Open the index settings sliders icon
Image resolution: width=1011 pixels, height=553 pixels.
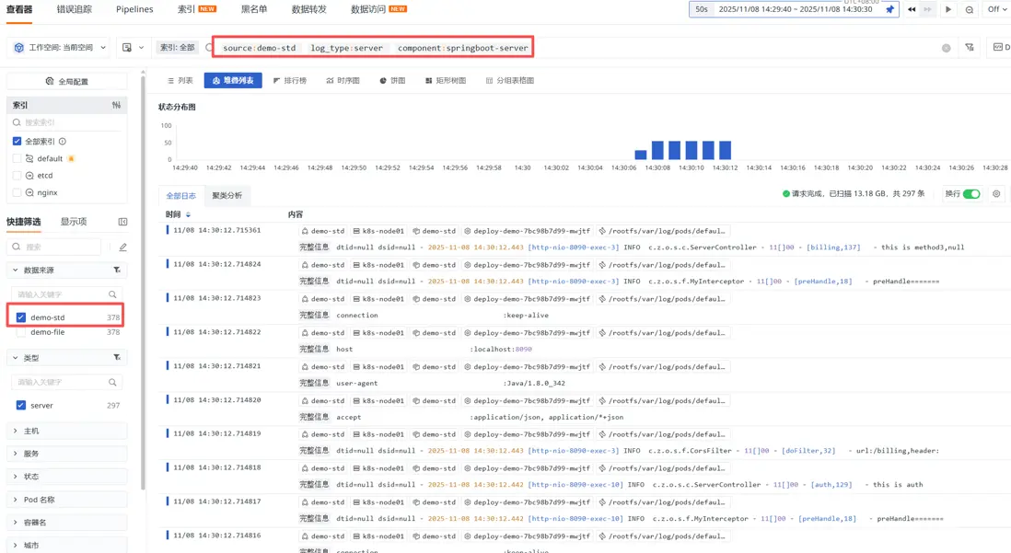pos(116,105)
